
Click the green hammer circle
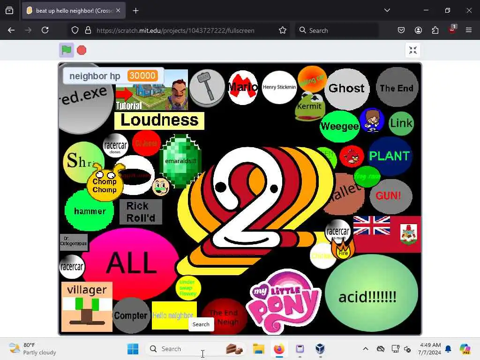[90, 211]
